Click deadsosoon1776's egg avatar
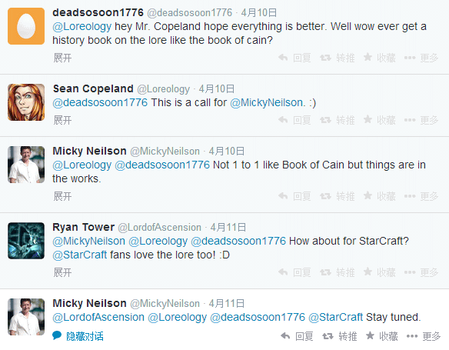 click(x=26, y=26)
